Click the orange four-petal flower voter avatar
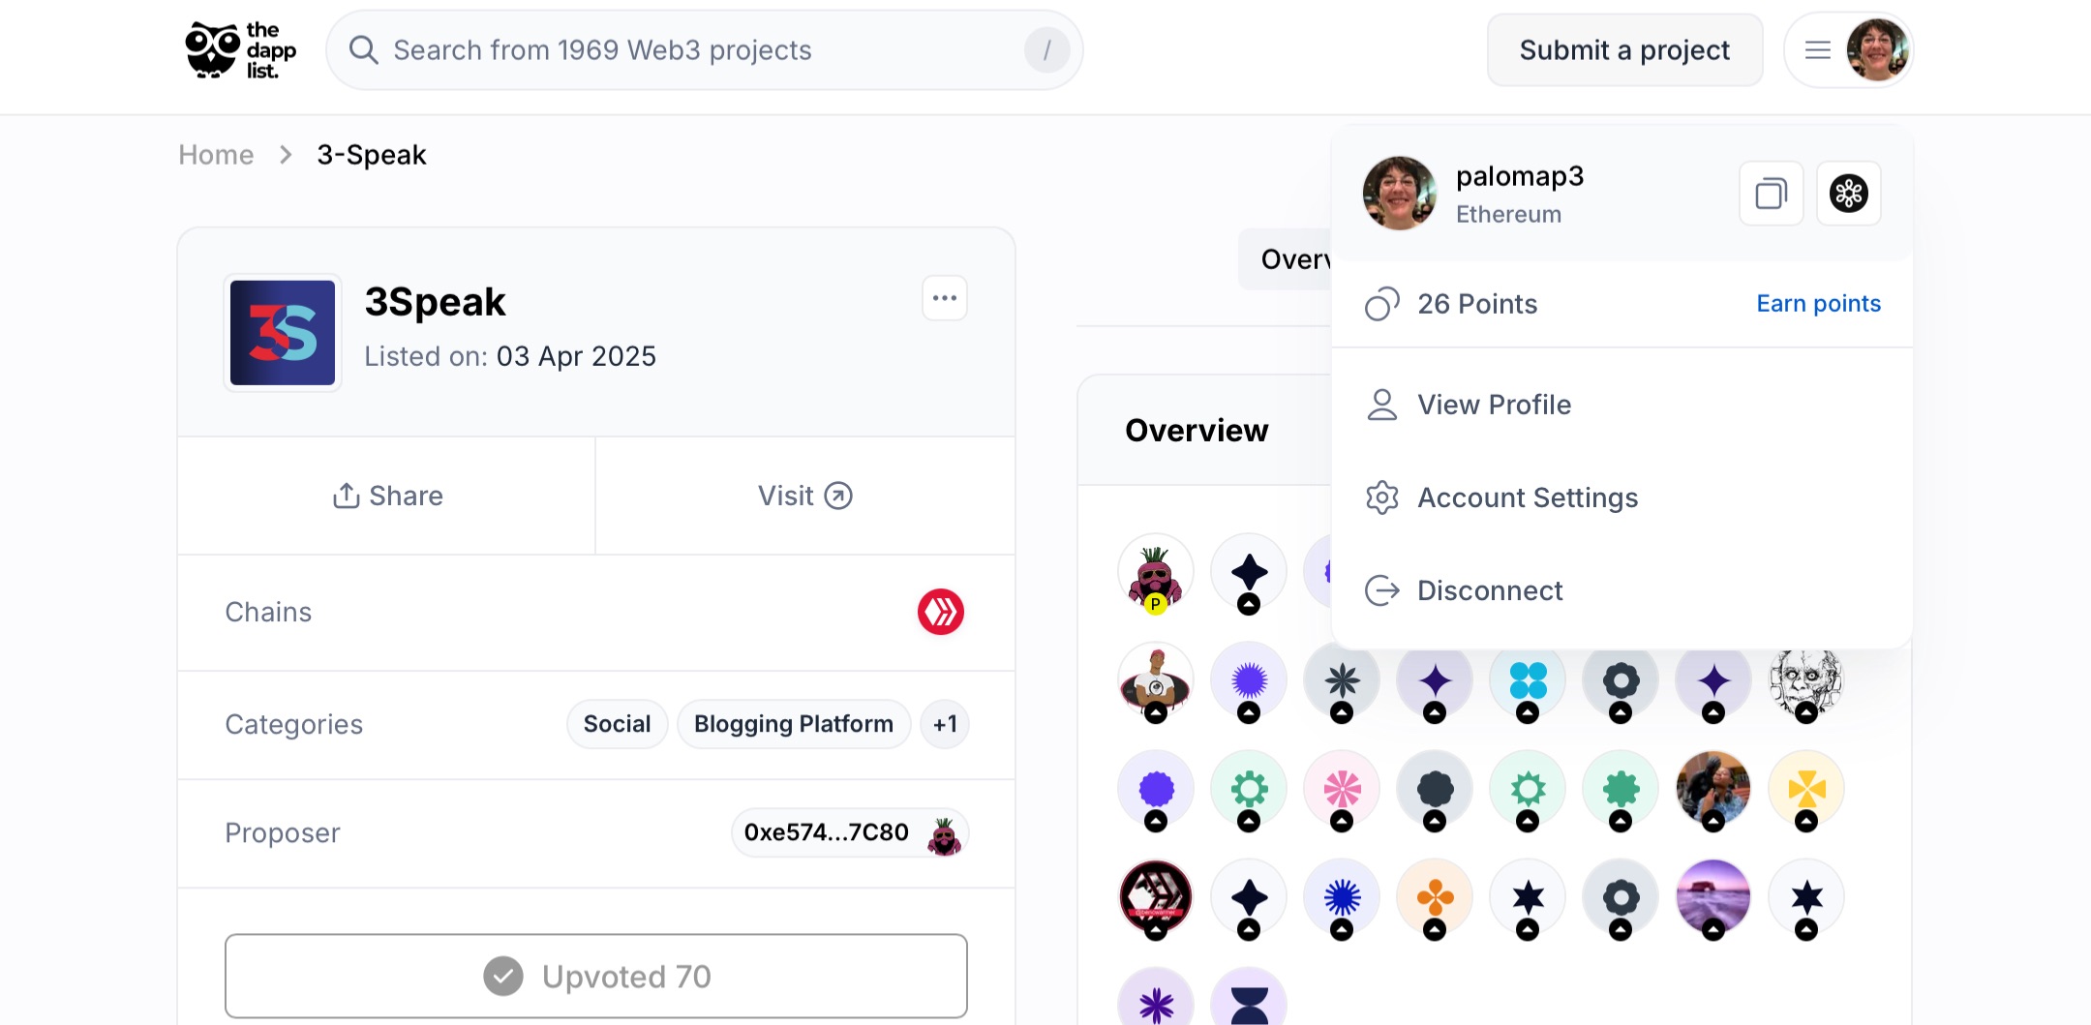 point(1435,898)
